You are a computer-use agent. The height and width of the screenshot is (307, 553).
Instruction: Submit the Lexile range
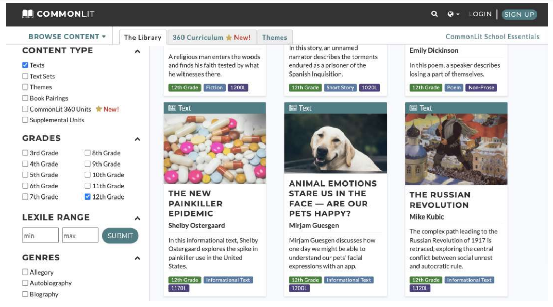[x=120, y=236]
